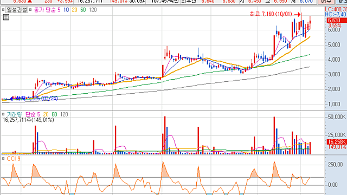Toggle the small square box before 일성건설

tap(3, 10)
